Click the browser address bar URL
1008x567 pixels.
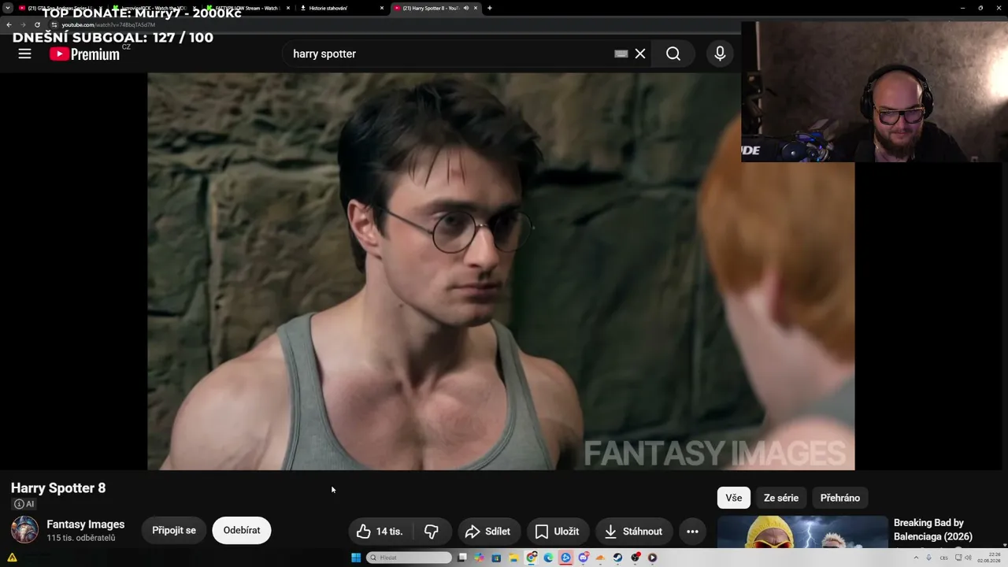109,24
